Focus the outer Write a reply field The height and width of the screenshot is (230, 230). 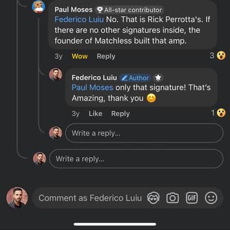coord(136,159)
